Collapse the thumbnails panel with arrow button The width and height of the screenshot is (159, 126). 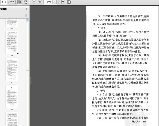click(x=28, y=9)
